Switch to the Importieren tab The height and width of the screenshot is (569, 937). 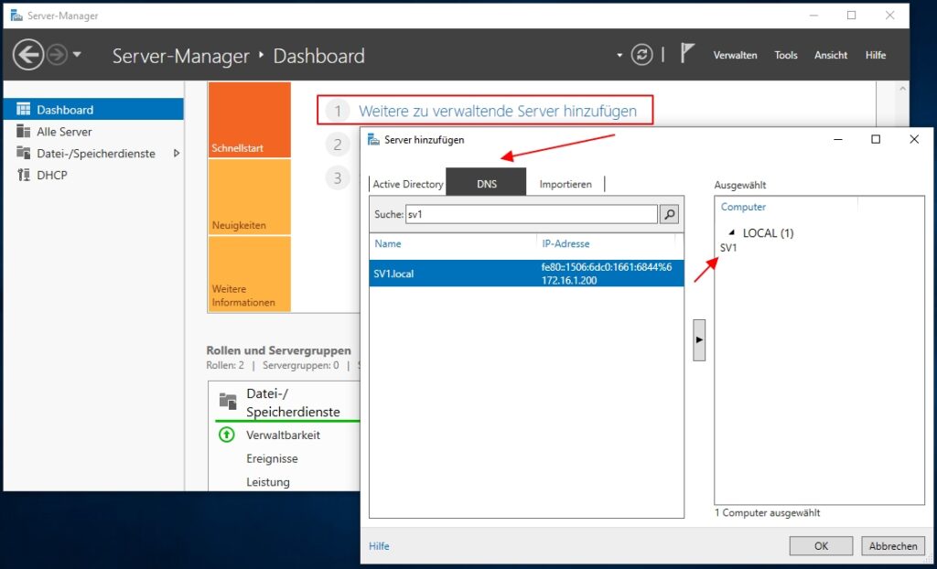[x=567, y=183]
